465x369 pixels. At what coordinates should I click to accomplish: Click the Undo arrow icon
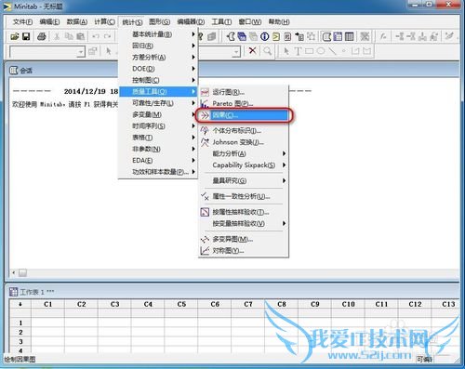(x=96, y=36)
